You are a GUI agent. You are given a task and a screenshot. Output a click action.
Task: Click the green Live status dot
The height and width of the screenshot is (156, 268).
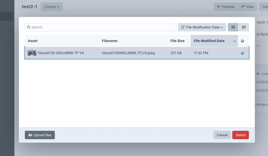pyautogui.click(x=258, y=73)
